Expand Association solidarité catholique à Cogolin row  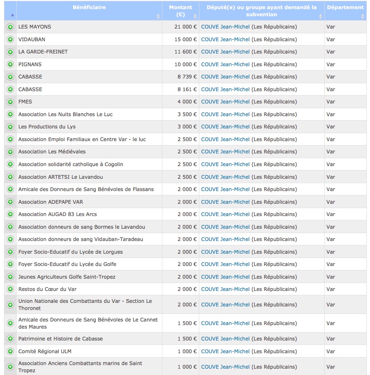[10, 164]
